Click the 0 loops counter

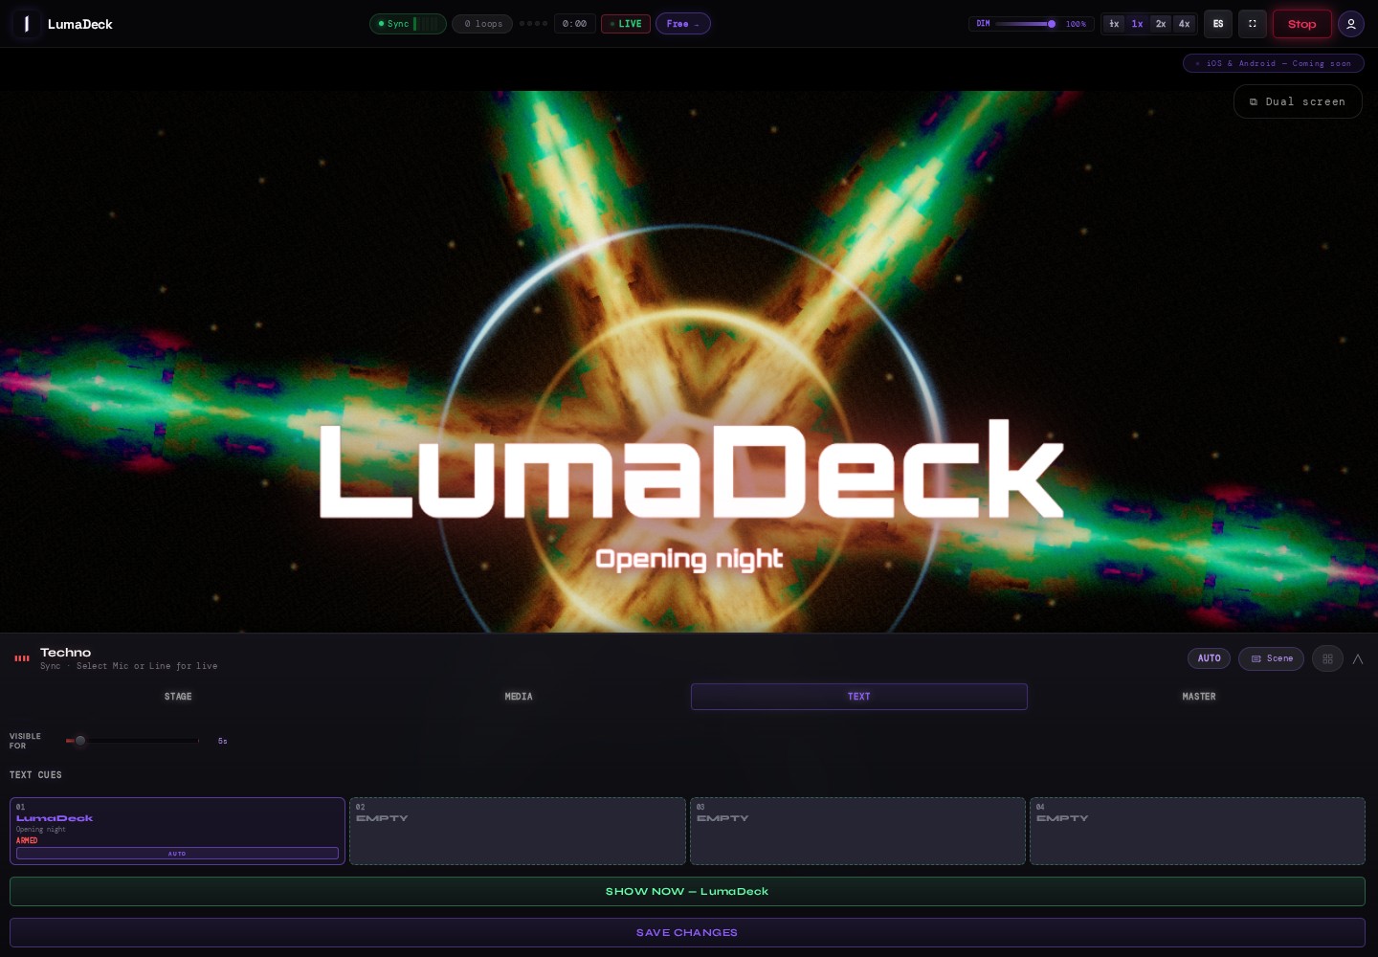(x=482, y=24)
